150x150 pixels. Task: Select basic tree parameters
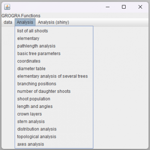tap(54, 53)
